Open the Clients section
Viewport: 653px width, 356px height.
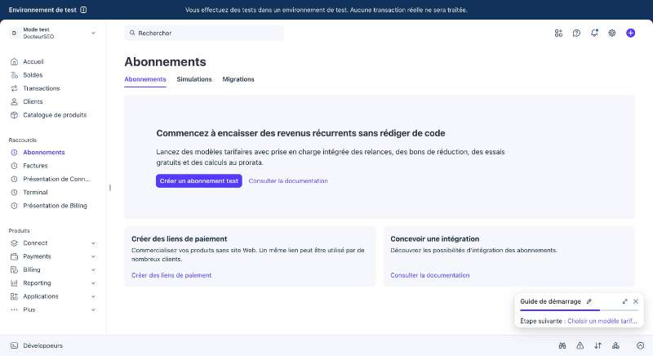(x=33, y=101)
